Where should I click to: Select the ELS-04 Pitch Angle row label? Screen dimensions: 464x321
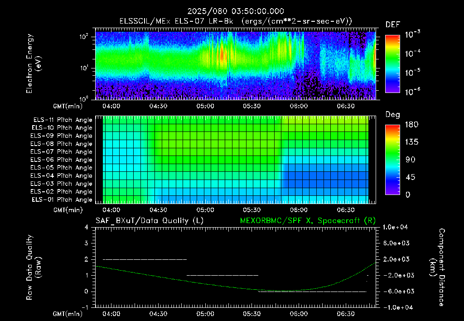click(62, 176)
